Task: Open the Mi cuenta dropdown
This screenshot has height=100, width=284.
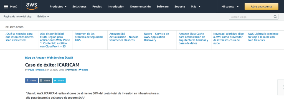Action: pos(230,7)
